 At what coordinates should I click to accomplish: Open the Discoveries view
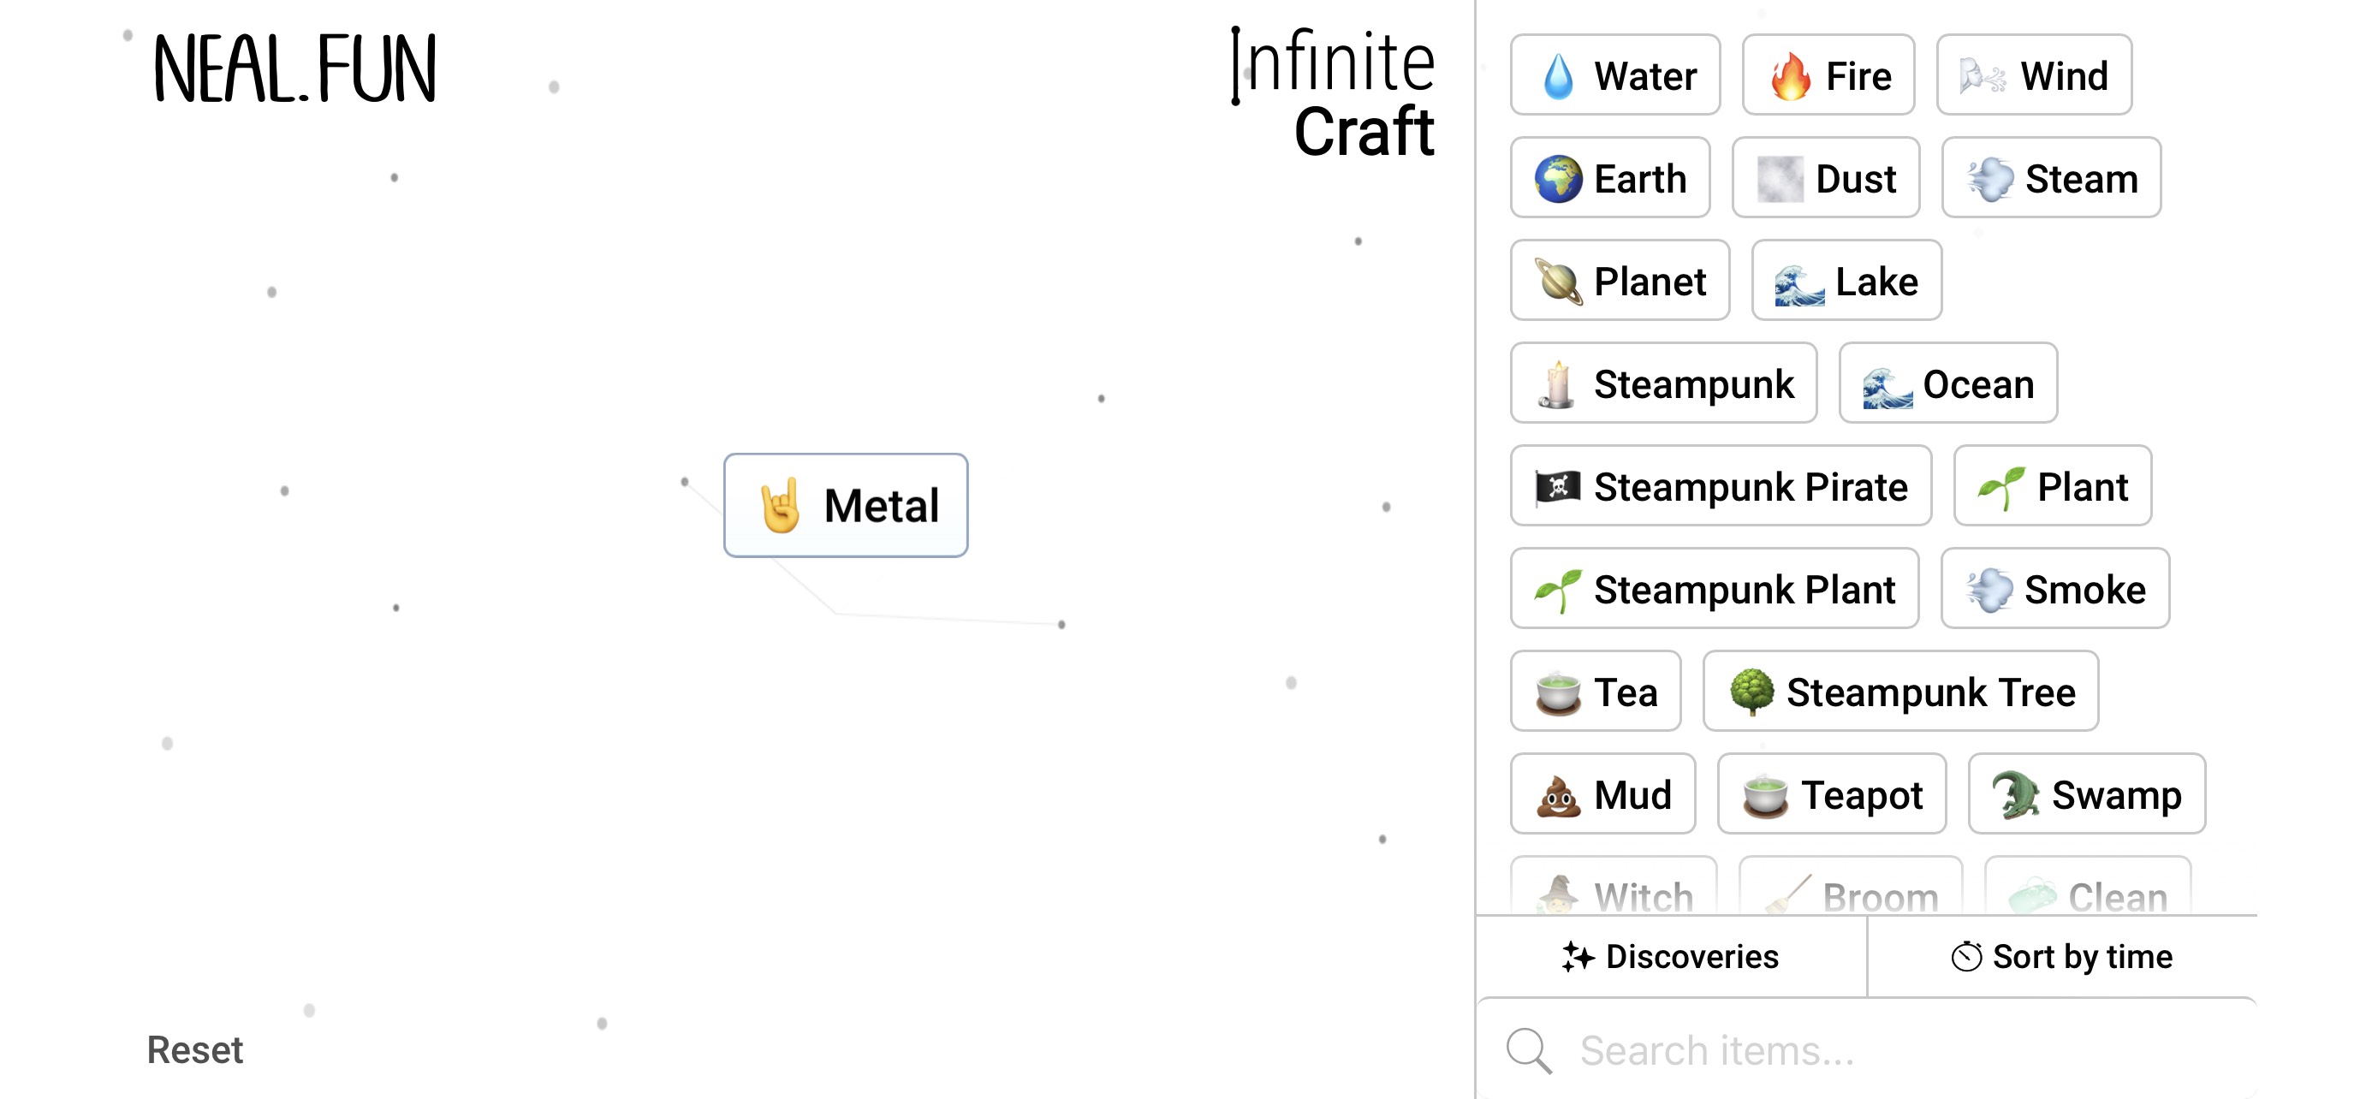(x=1671, y=956)
